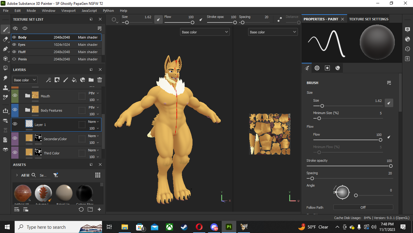The width and height of the screenshot is (413, 233).
Task: Hide the Mouth folder layer
Action: pyautogui.click(x=15, y=96)
